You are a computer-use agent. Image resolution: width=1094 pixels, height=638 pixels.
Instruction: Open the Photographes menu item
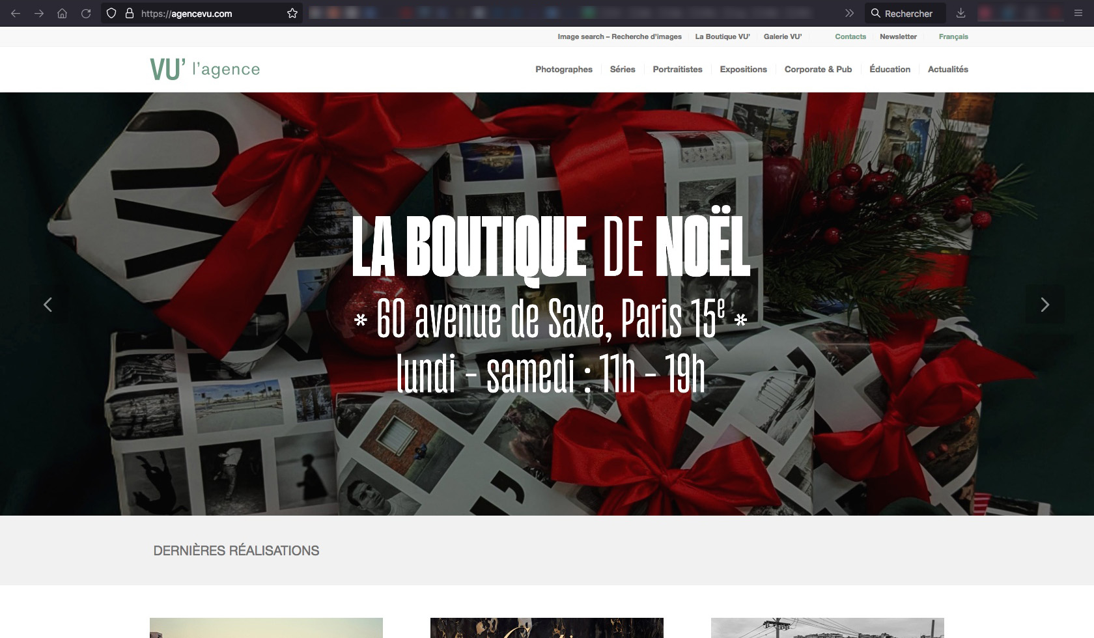coord(563,69)
